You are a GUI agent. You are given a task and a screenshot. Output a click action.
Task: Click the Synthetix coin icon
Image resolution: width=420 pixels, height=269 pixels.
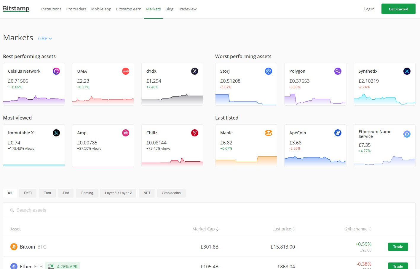(407, 71)
